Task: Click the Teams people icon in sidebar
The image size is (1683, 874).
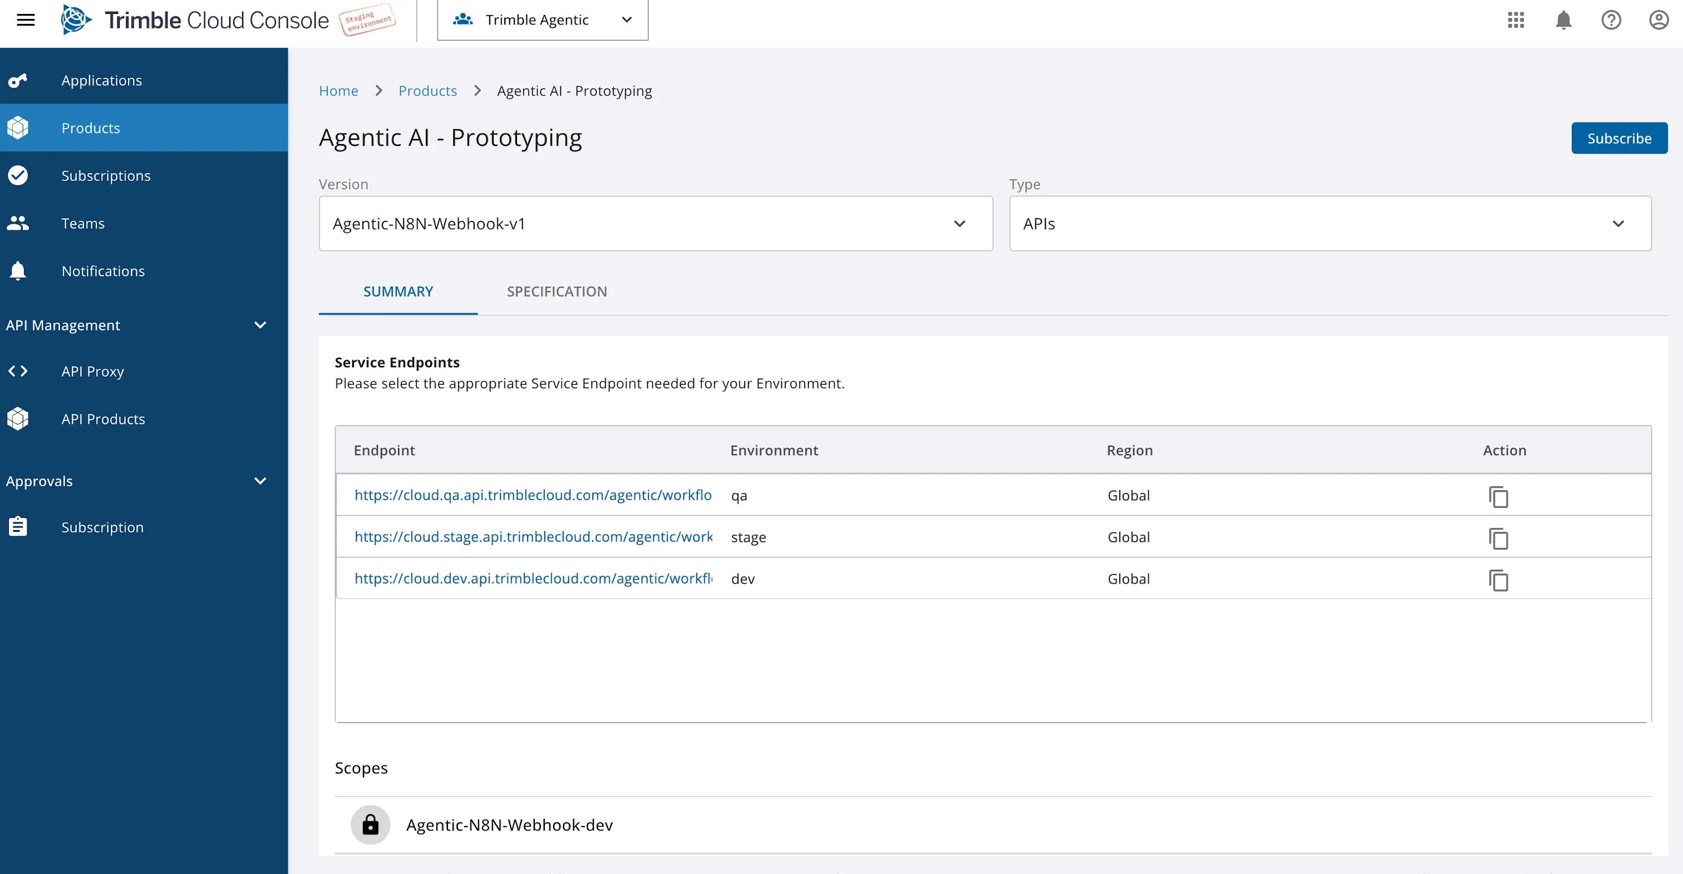Action: (x=18, y=223)
